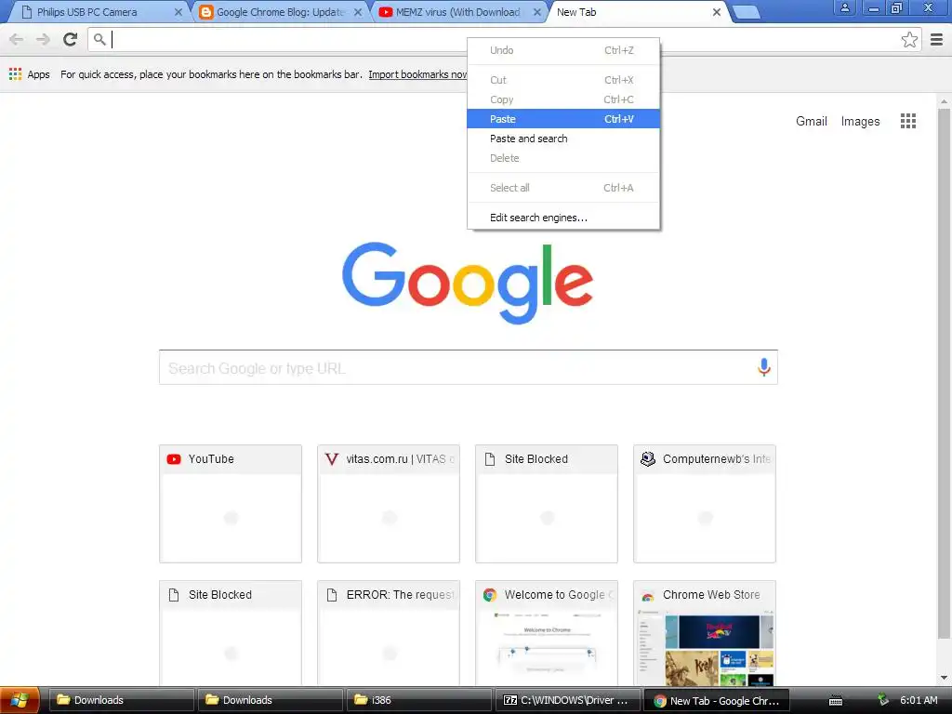The image size is (952, 714).
Task: Click Import bookmarks now link
Action: [417, 74]
